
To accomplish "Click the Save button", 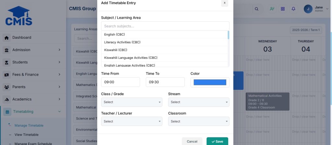I will pos(217,141).
